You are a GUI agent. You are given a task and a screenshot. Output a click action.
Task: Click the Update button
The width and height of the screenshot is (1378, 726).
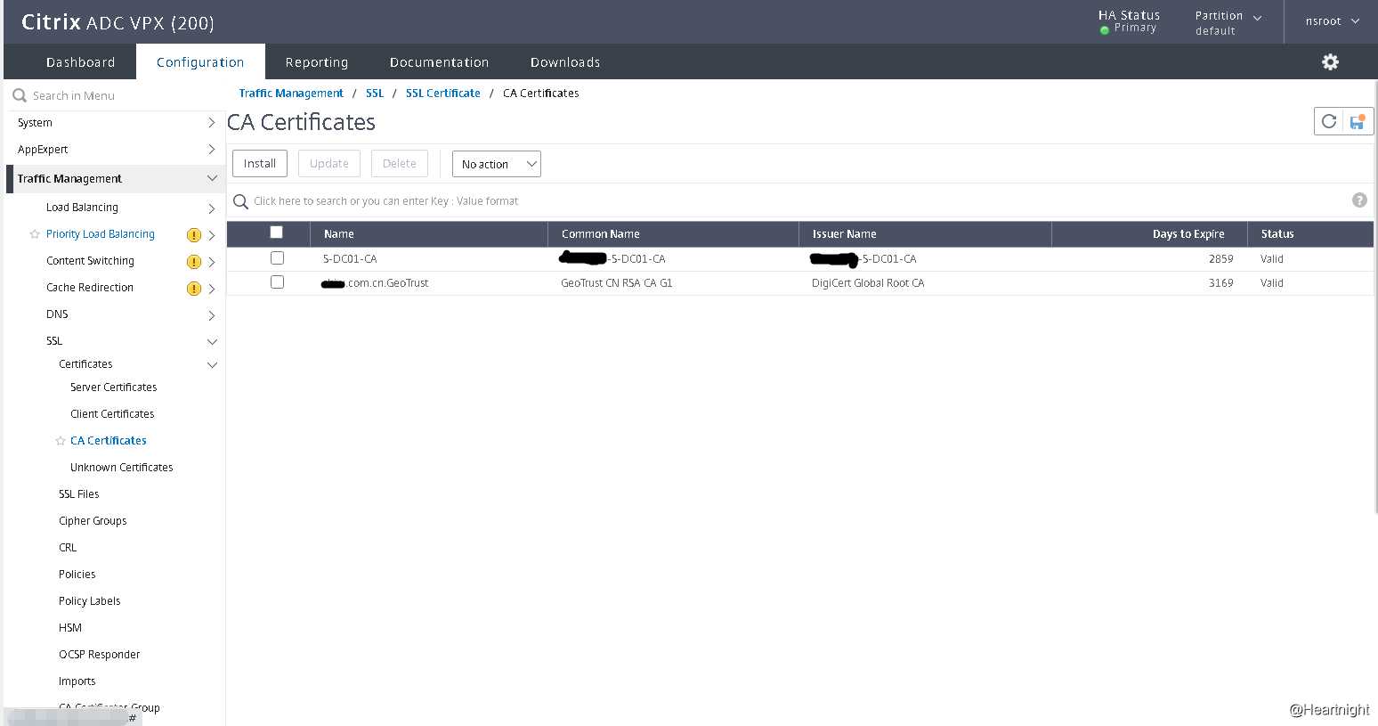click(x=329, y=164)
